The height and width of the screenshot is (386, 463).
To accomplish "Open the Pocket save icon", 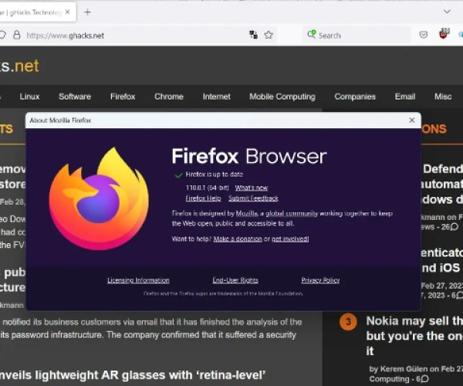I will click(x=424, y=35).
